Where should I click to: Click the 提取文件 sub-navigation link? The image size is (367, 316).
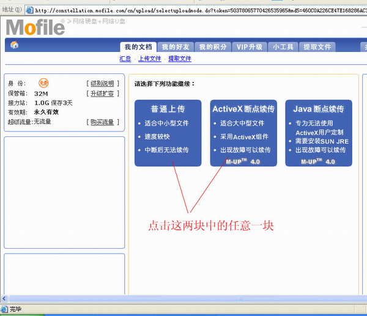pyautogui.click(x=180, y=59)
